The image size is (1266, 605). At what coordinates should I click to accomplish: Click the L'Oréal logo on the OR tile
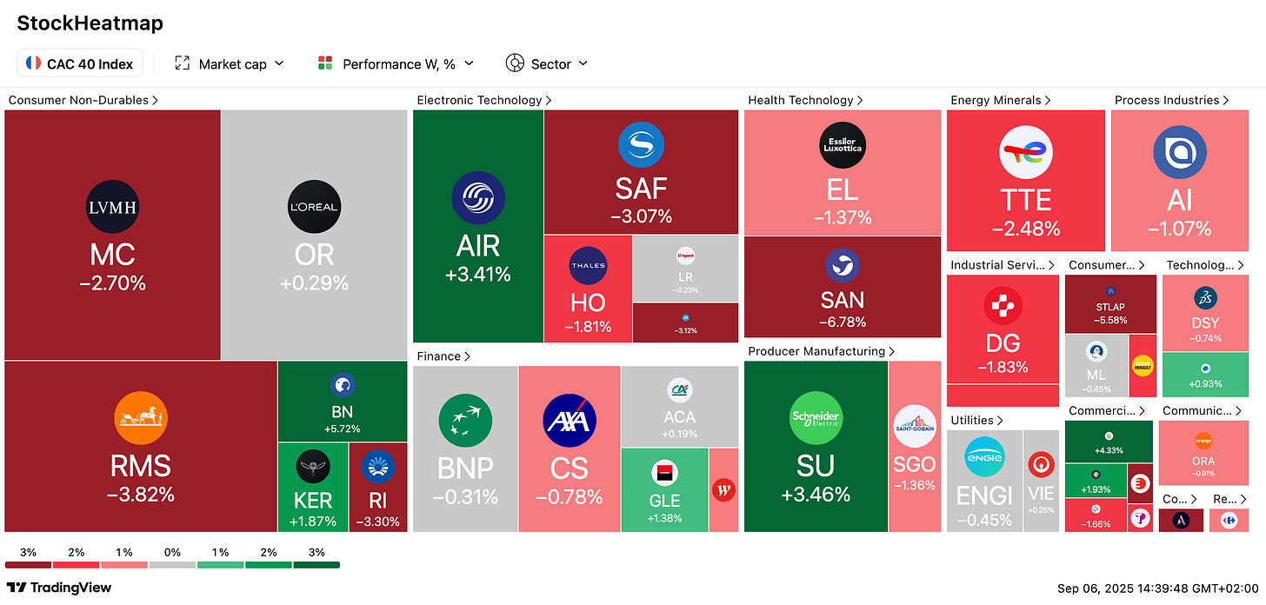pos(314,207)
